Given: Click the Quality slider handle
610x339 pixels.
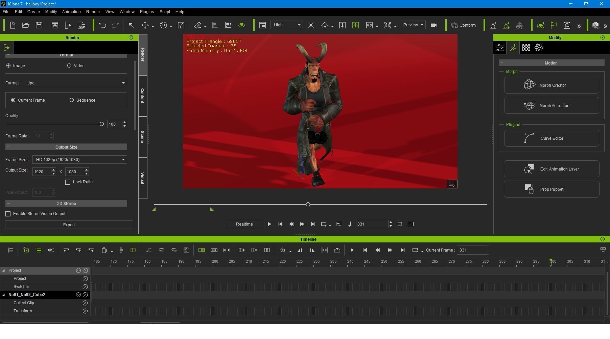Looking at the screenshot, I should tap(101, 124).
